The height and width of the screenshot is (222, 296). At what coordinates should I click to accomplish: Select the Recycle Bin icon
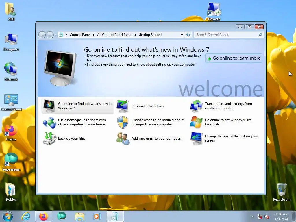pos(282,192)
